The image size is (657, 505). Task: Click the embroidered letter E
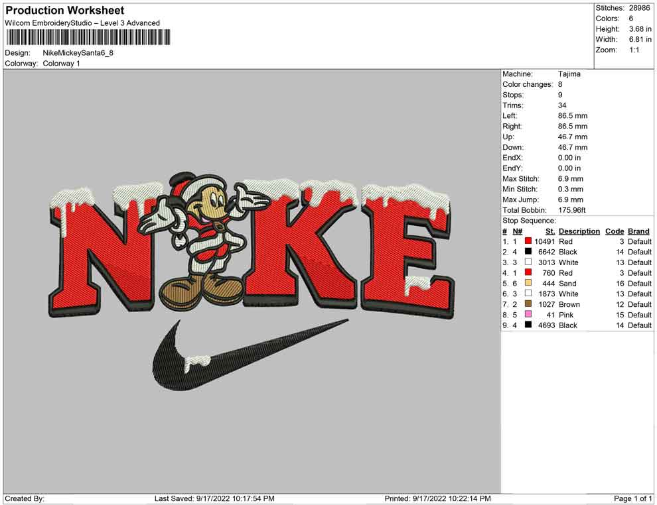pos(407,251)
